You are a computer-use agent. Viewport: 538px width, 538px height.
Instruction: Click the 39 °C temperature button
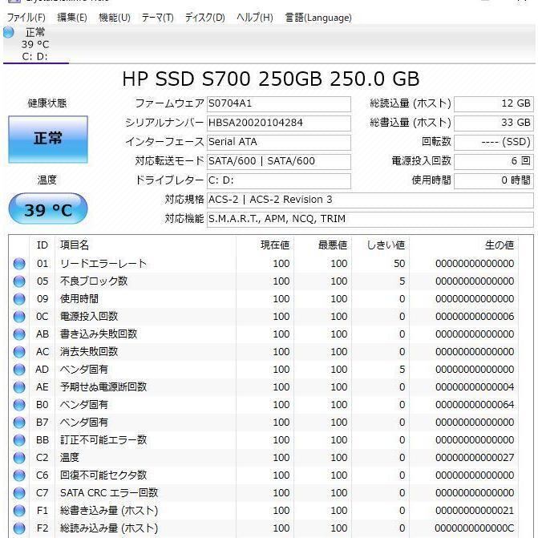click(x=48, y=208)
